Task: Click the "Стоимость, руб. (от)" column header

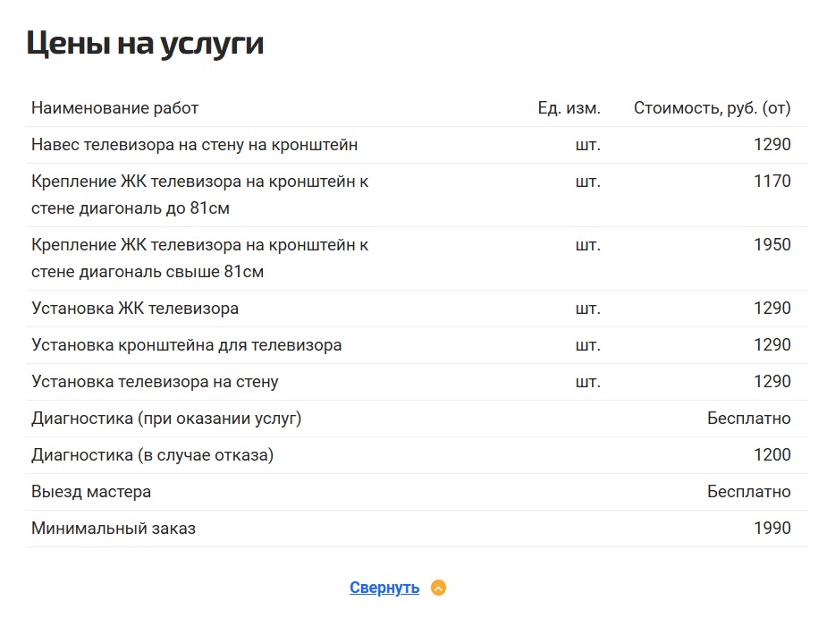Action: pyautogui.click(x=712, y=108)
